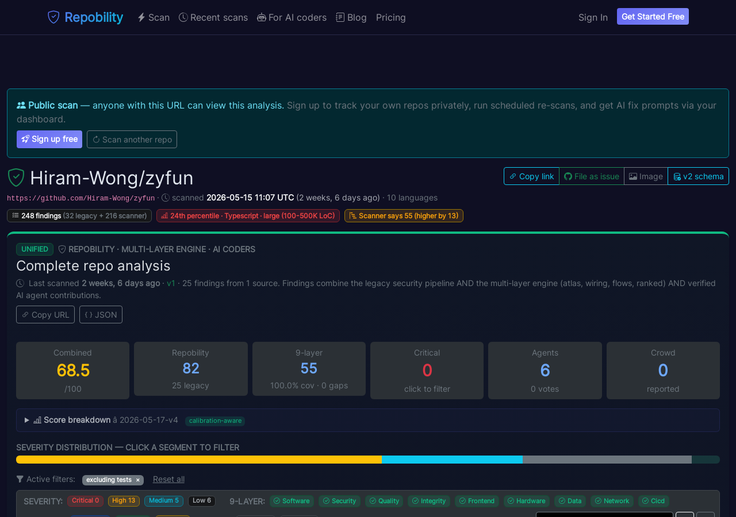Click the Copy URL button
The image size is (736, 517).
(45, 315)
